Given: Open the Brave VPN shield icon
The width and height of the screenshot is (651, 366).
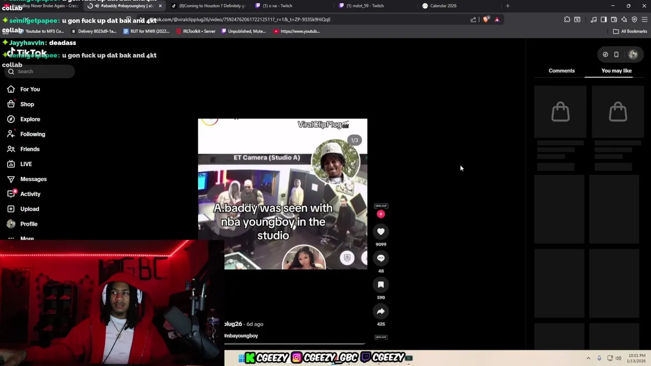Looking at the screenshot, I should click(634, 19).
